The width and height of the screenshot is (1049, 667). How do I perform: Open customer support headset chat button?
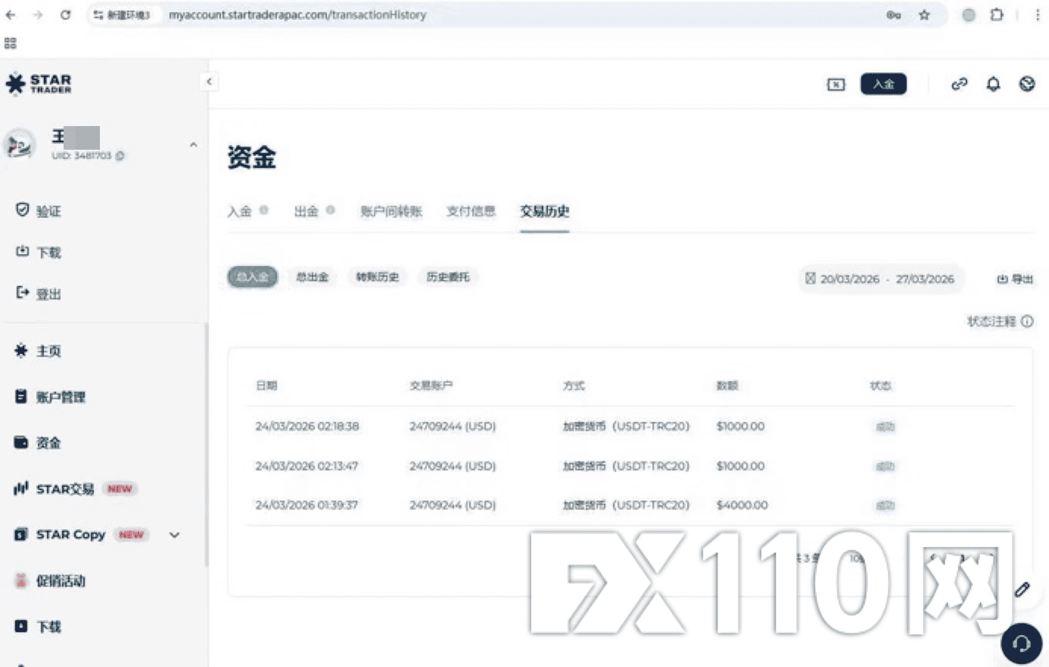tap(1021, 643)
